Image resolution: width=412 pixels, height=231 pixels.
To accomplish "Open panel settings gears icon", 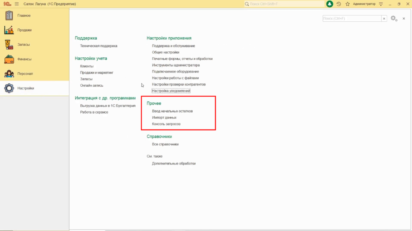I will [393, 18].
